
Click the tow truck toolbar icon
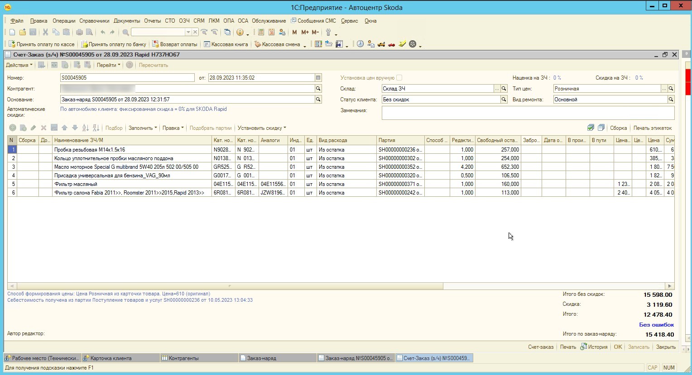coord(381,44)
